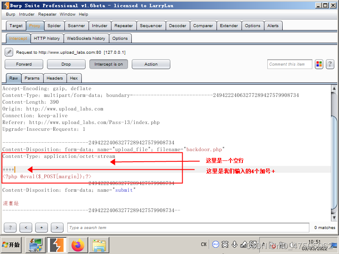
Task: Click the Origin header line
Action: (53, 109)
